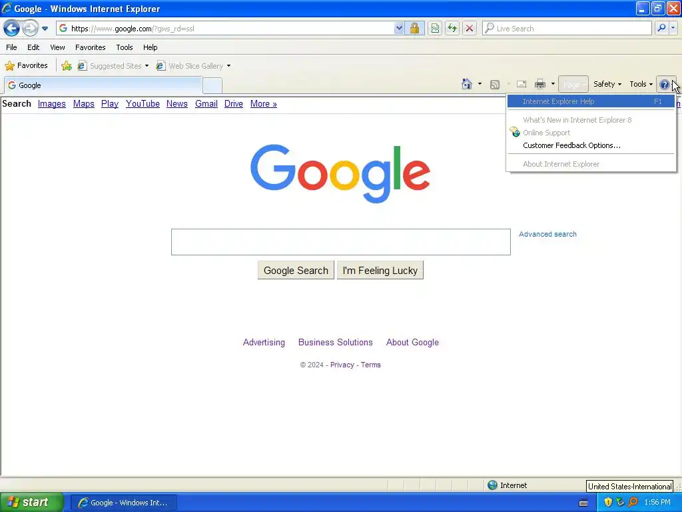Screen dimensions: 682x512
Task: Select About Internet Explorer
Action: pyautogui.click(x=591, y=164)
